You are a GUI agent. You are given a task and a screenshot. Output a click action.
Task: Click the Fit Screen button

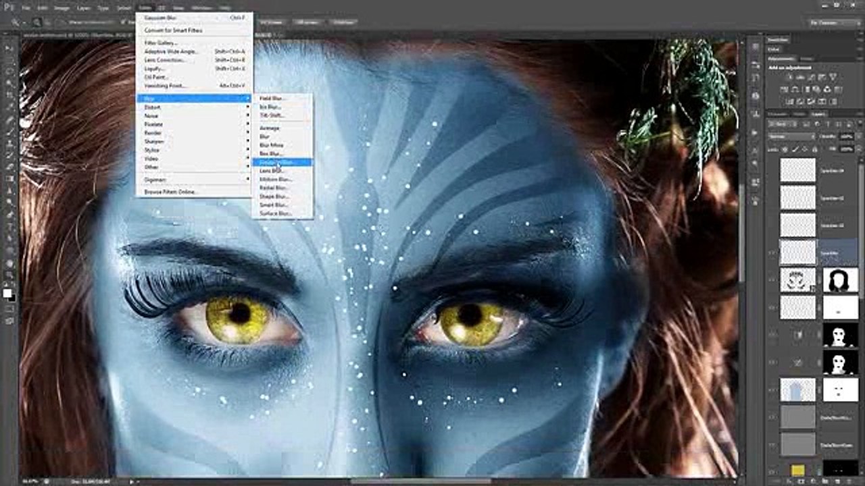point(271,22)
